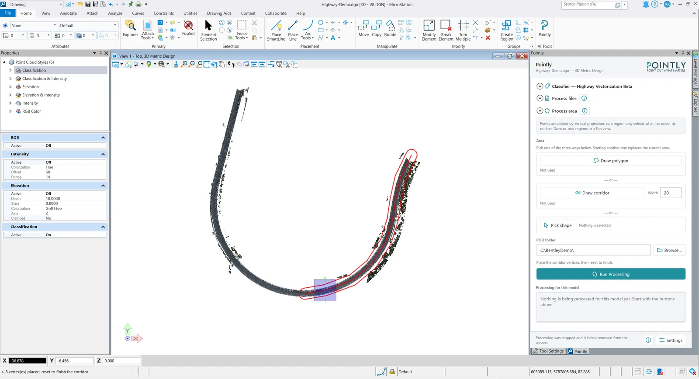Open Pointly Settings button
This screenshot has height=379, width=699.
coord(671,340)
